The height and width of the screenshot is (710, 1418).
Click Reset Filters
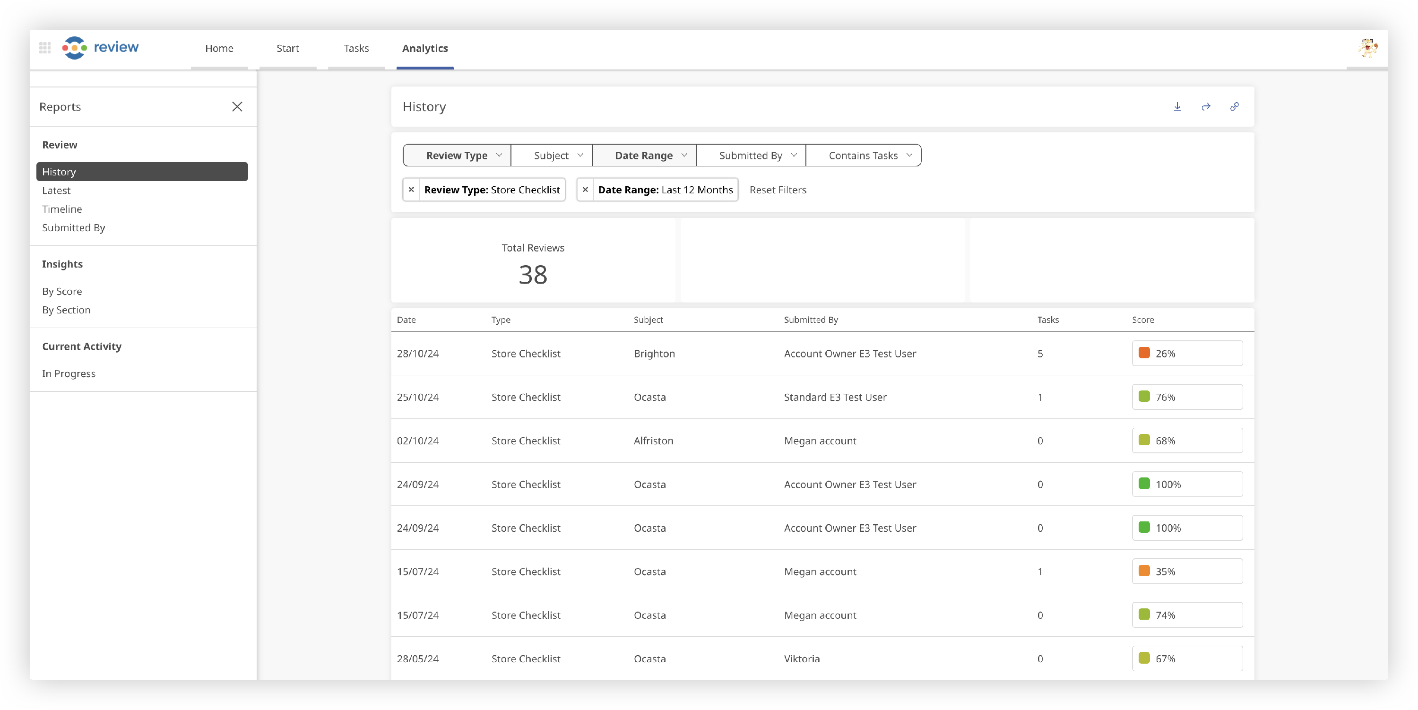(777, 190)
